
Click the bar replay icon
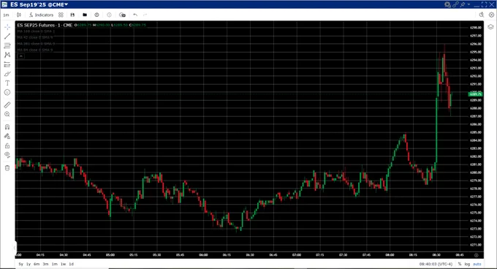(x=109, y=15)
